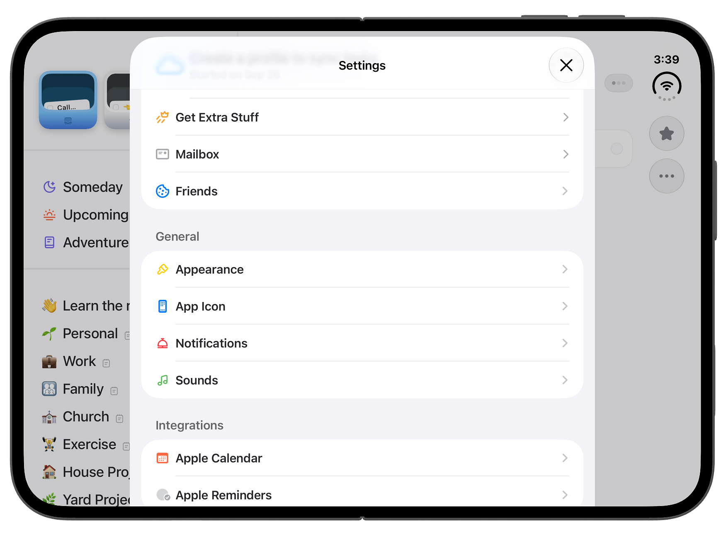728x540 pixels.
Task: Click the Mailbox card icon
Action: click(163, 154)
